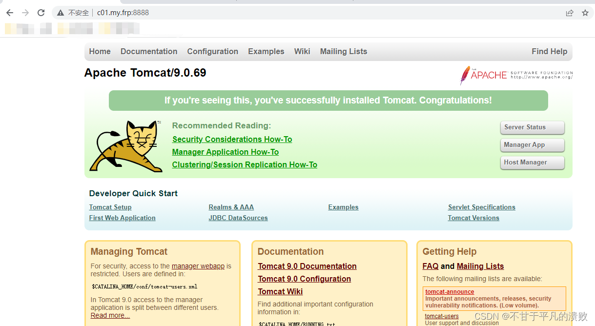595x326 pixels.
Task: Click the Tomcat cat mascot image
Action: [126, 146]
